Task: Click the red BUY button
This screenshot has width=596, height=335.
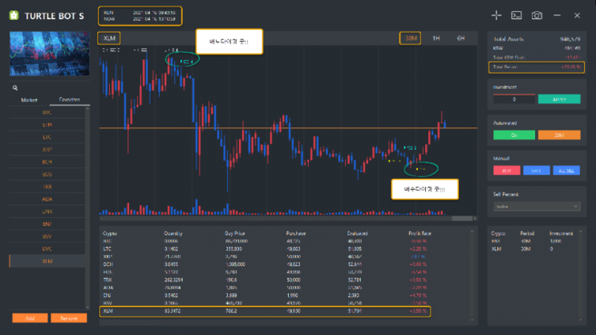Action: pos(507,171)
